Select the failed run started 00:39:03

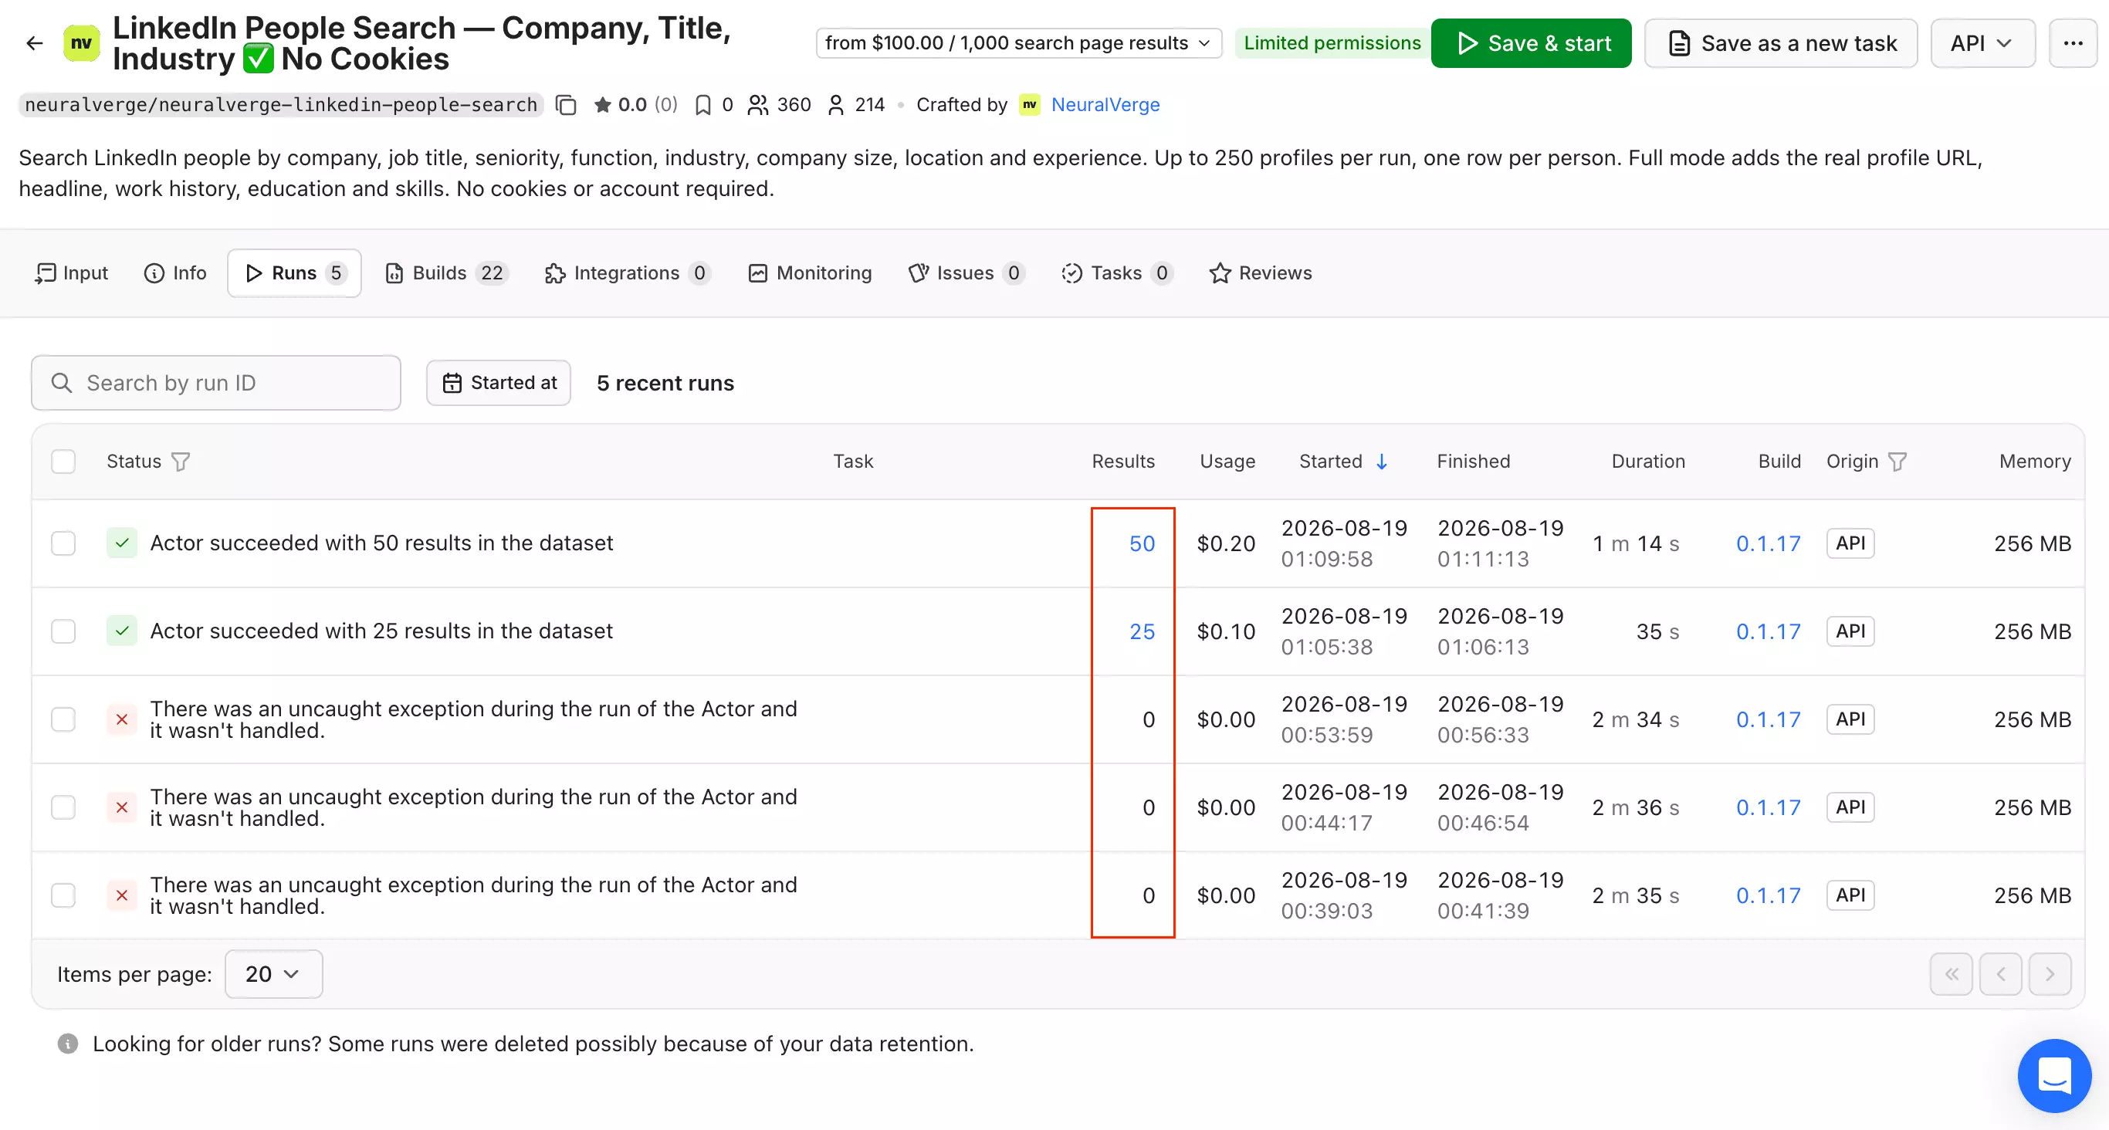click(63, 896)
